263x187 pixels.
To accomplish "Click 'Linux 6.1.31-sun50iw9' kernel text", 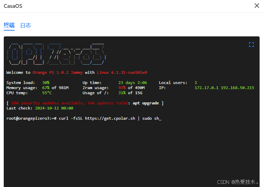I will [x=122, y=72].
